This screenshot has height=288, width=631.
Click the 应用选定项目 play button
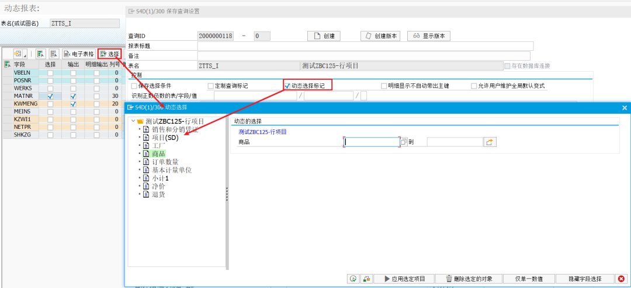404,279
